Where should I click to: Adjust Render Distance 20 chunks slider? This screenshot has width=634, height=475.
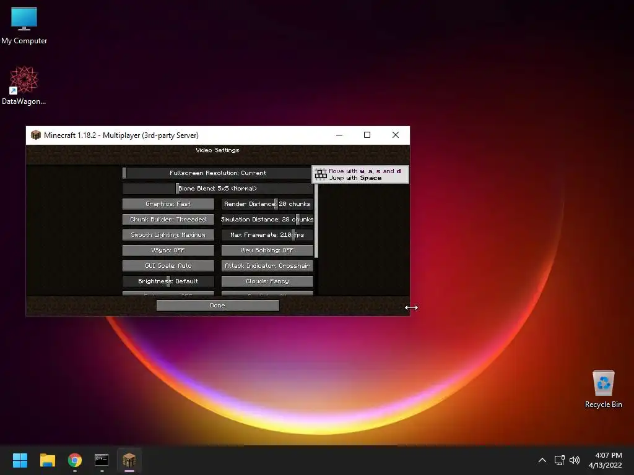[267, 204]
